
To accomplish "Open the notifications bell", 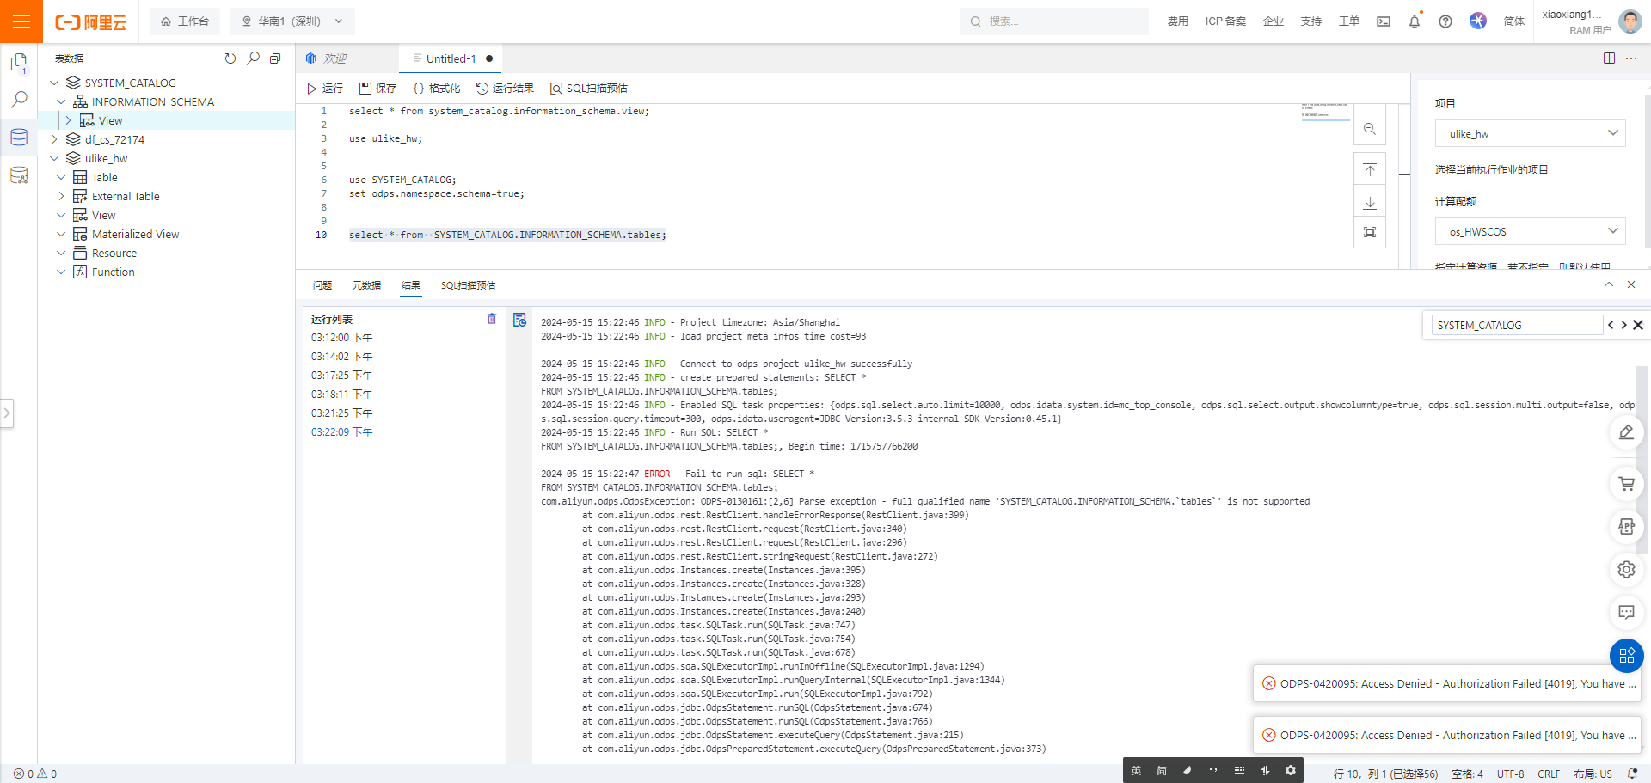I will [x=1415, y=21].
